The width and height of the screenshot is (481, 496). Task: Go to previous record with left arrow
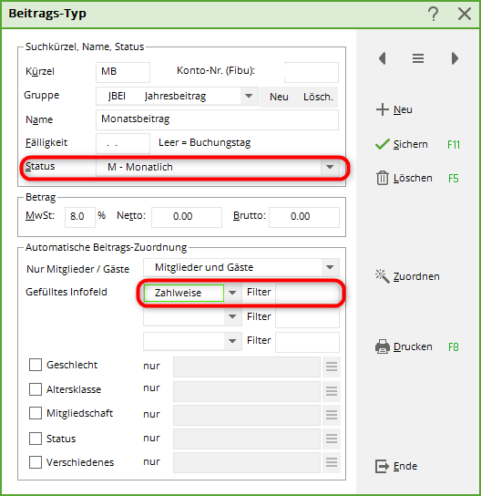tap(383, 58)
